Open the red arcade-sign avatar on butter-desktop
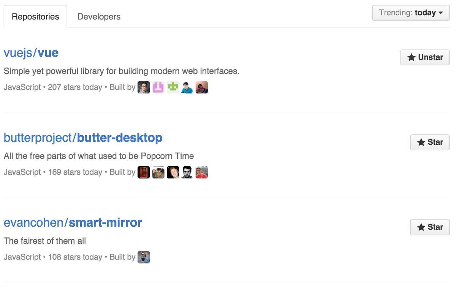The height and width of the screenshot is (289, 456). 144,172
